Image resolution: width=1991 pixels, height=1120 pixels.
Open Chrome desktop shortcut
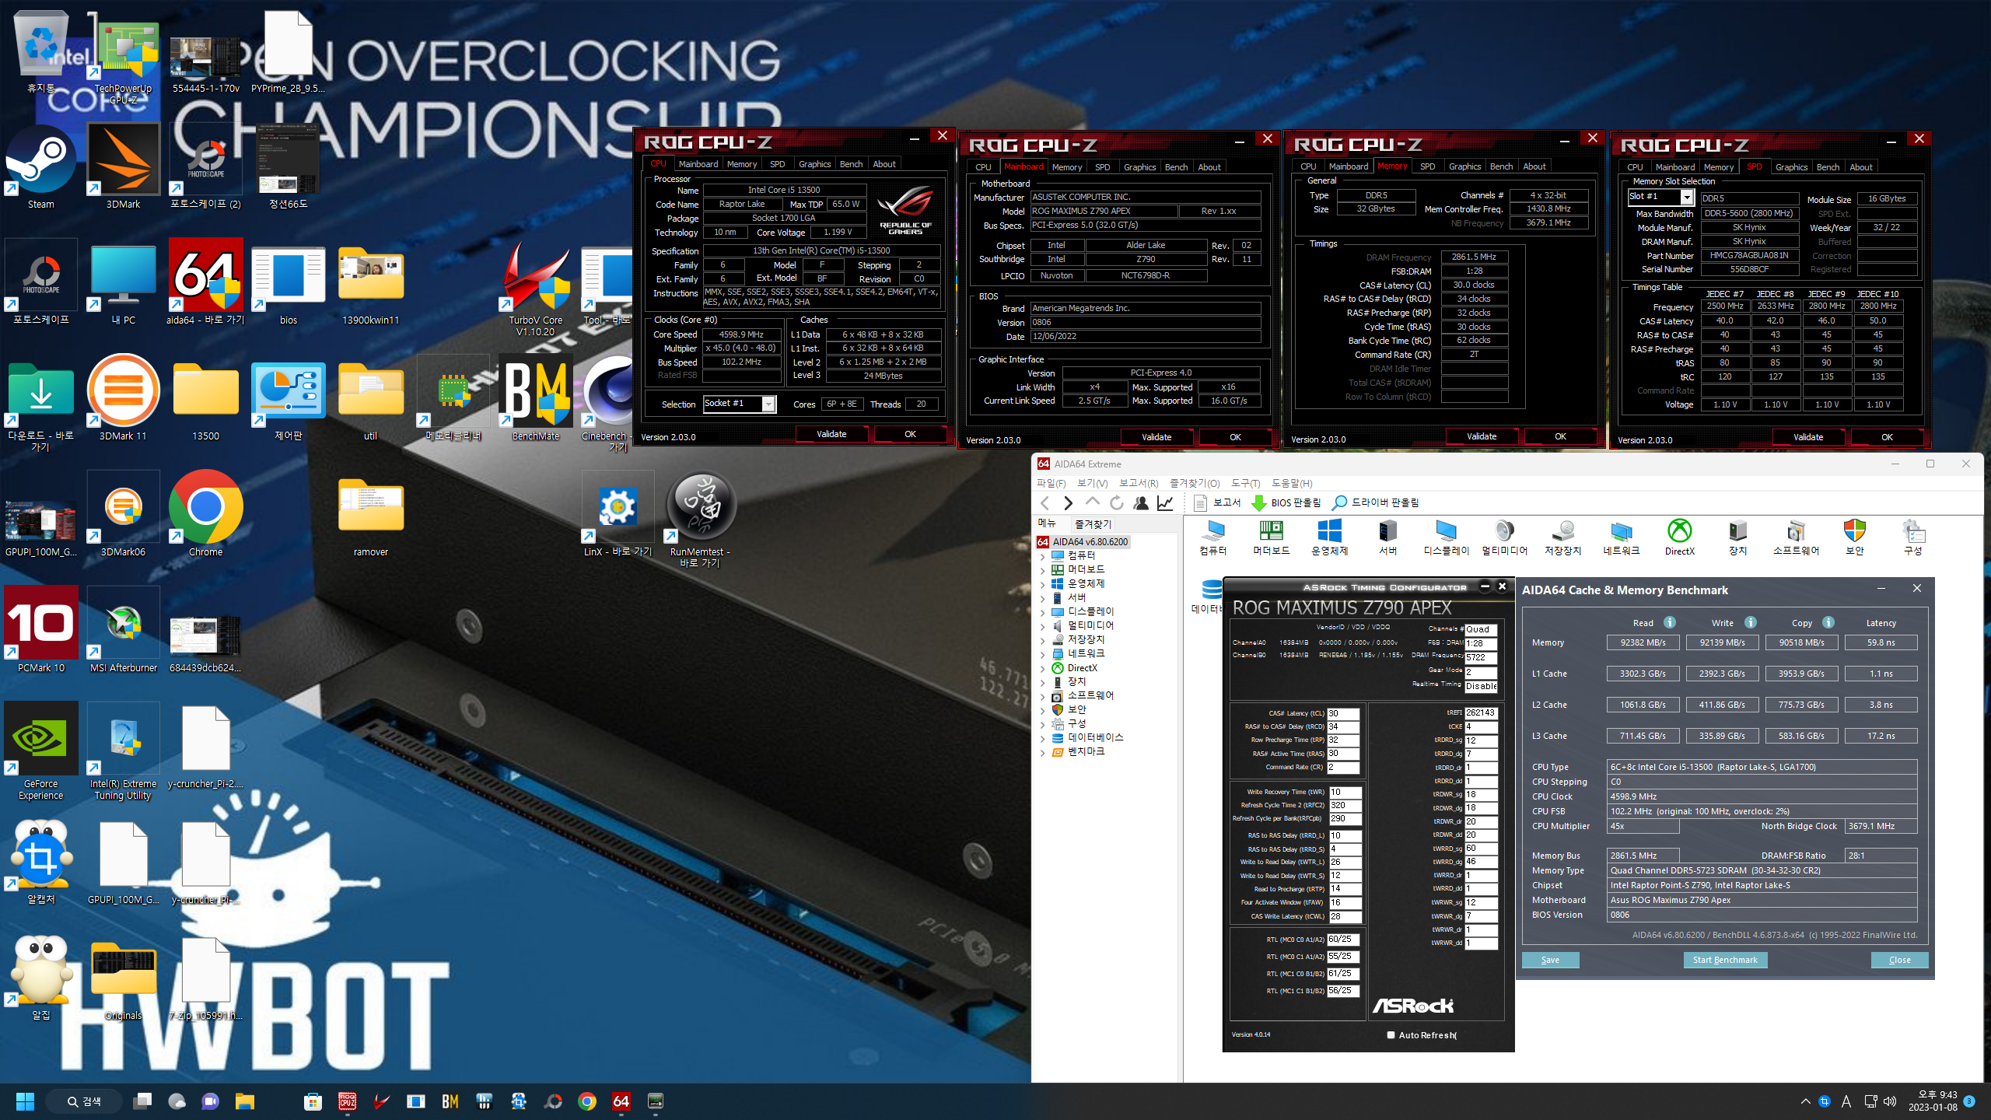coord(205,513)
